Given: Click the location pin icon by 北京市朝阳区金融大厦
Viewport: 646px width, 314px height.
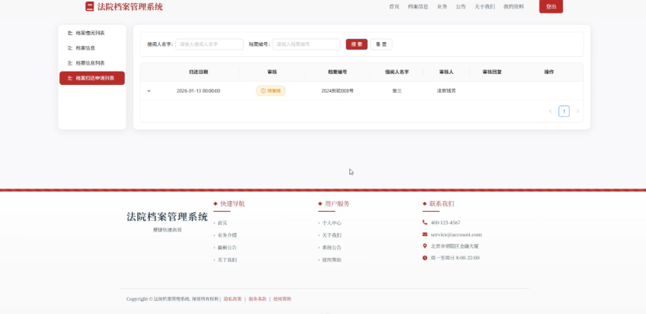Looking at the screenshot, I should point(425,246).
